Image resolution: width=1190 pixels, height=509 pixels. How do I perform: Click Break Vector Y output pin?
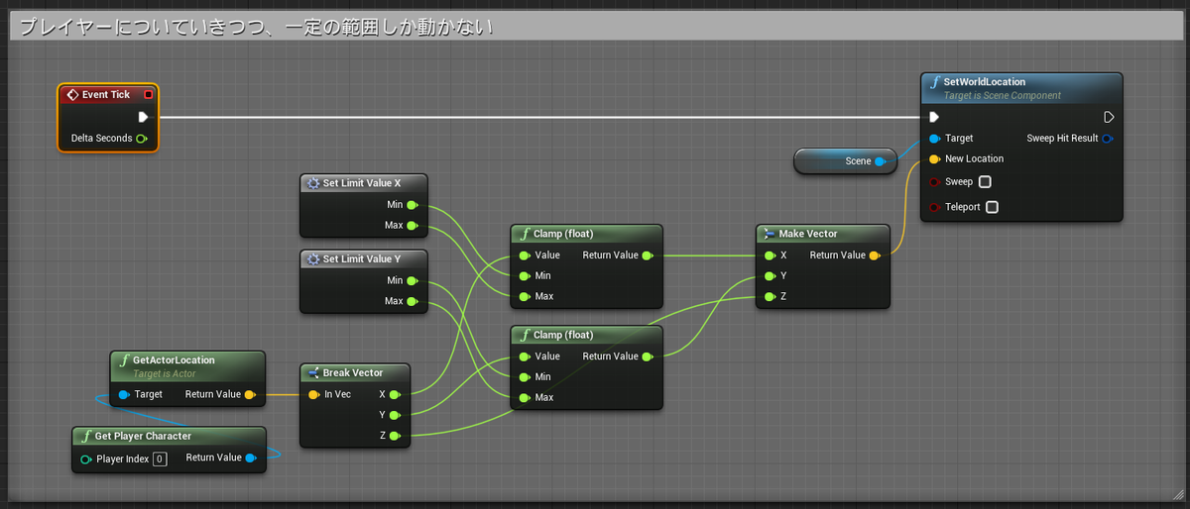point(395,415)
